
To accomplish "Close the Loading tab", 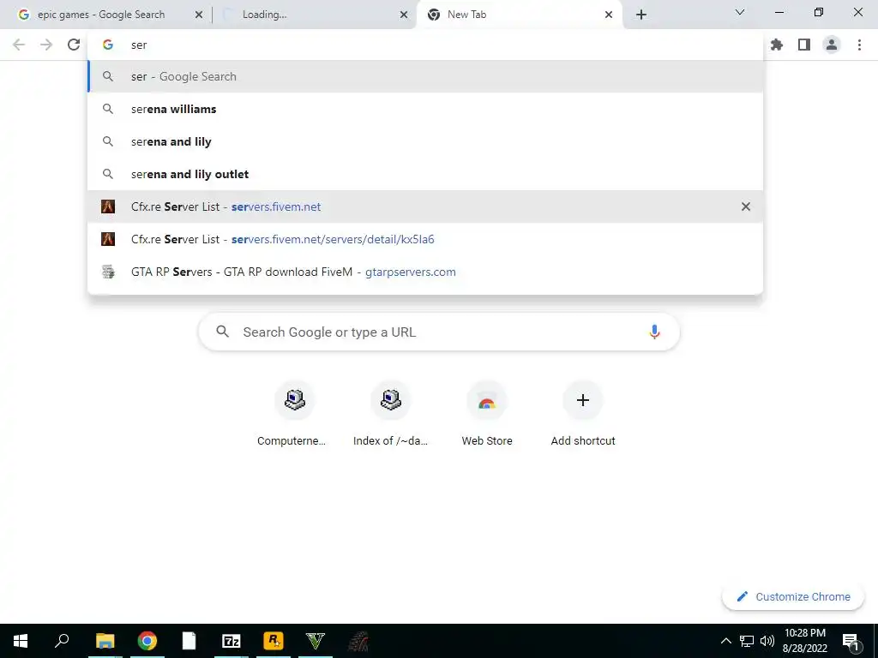I will click(x=404, y=15).
